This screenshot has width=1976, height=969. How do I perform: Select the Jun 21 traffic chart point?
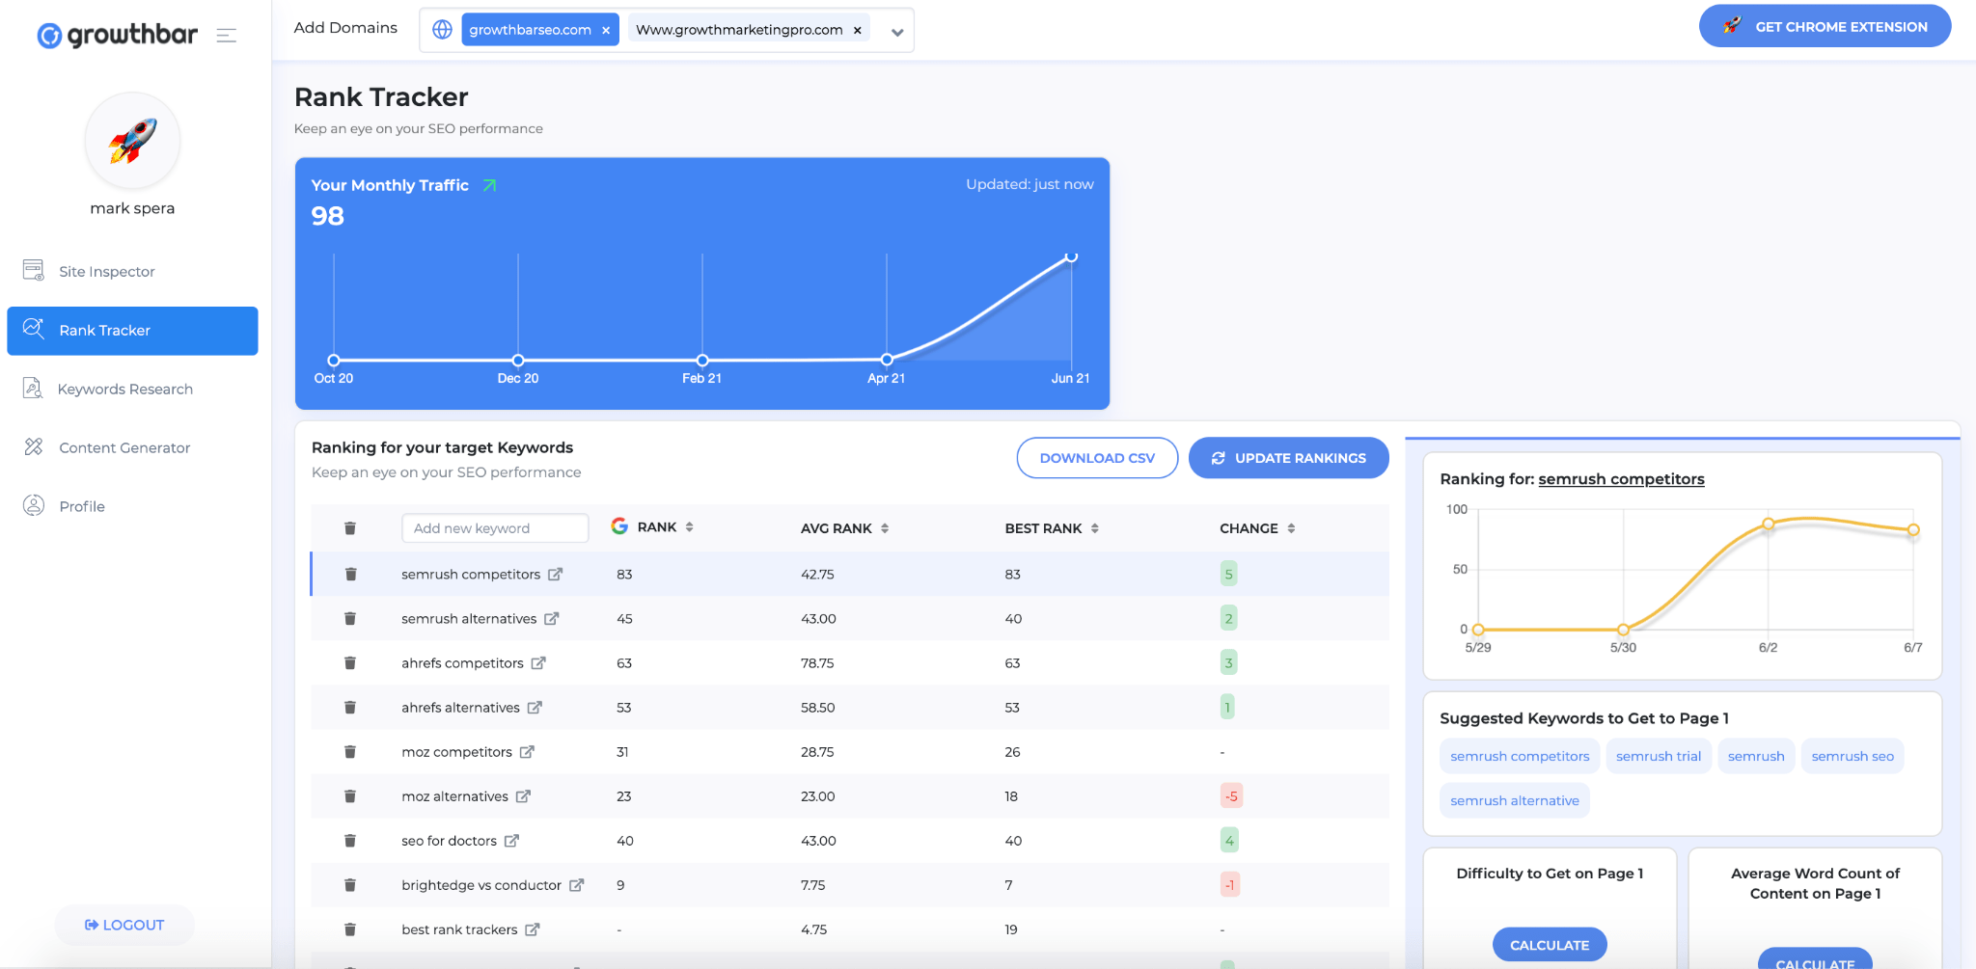1070,257
